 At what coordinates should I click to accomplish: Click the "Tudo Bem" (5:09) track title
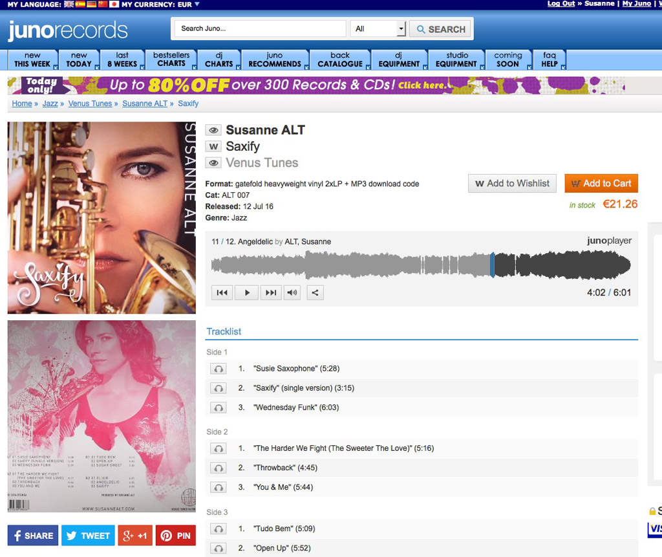tap(284, 529)
